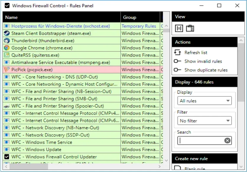Select WFC - Core Networking - Dynamic Host Configur... rule

click(x=83, y=84)
